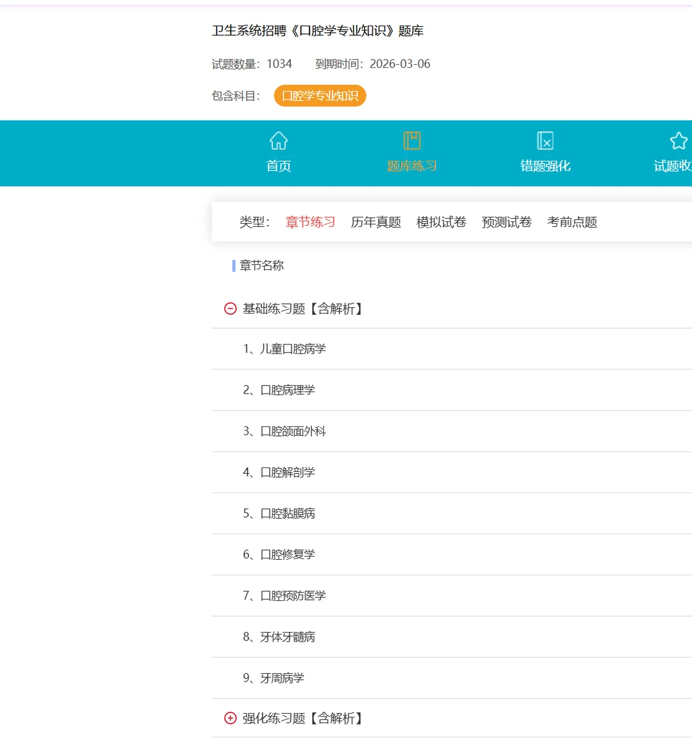This screenshot has height=738, width=692.
Task: Click the 首页 home icon
Action: point(279,140)
